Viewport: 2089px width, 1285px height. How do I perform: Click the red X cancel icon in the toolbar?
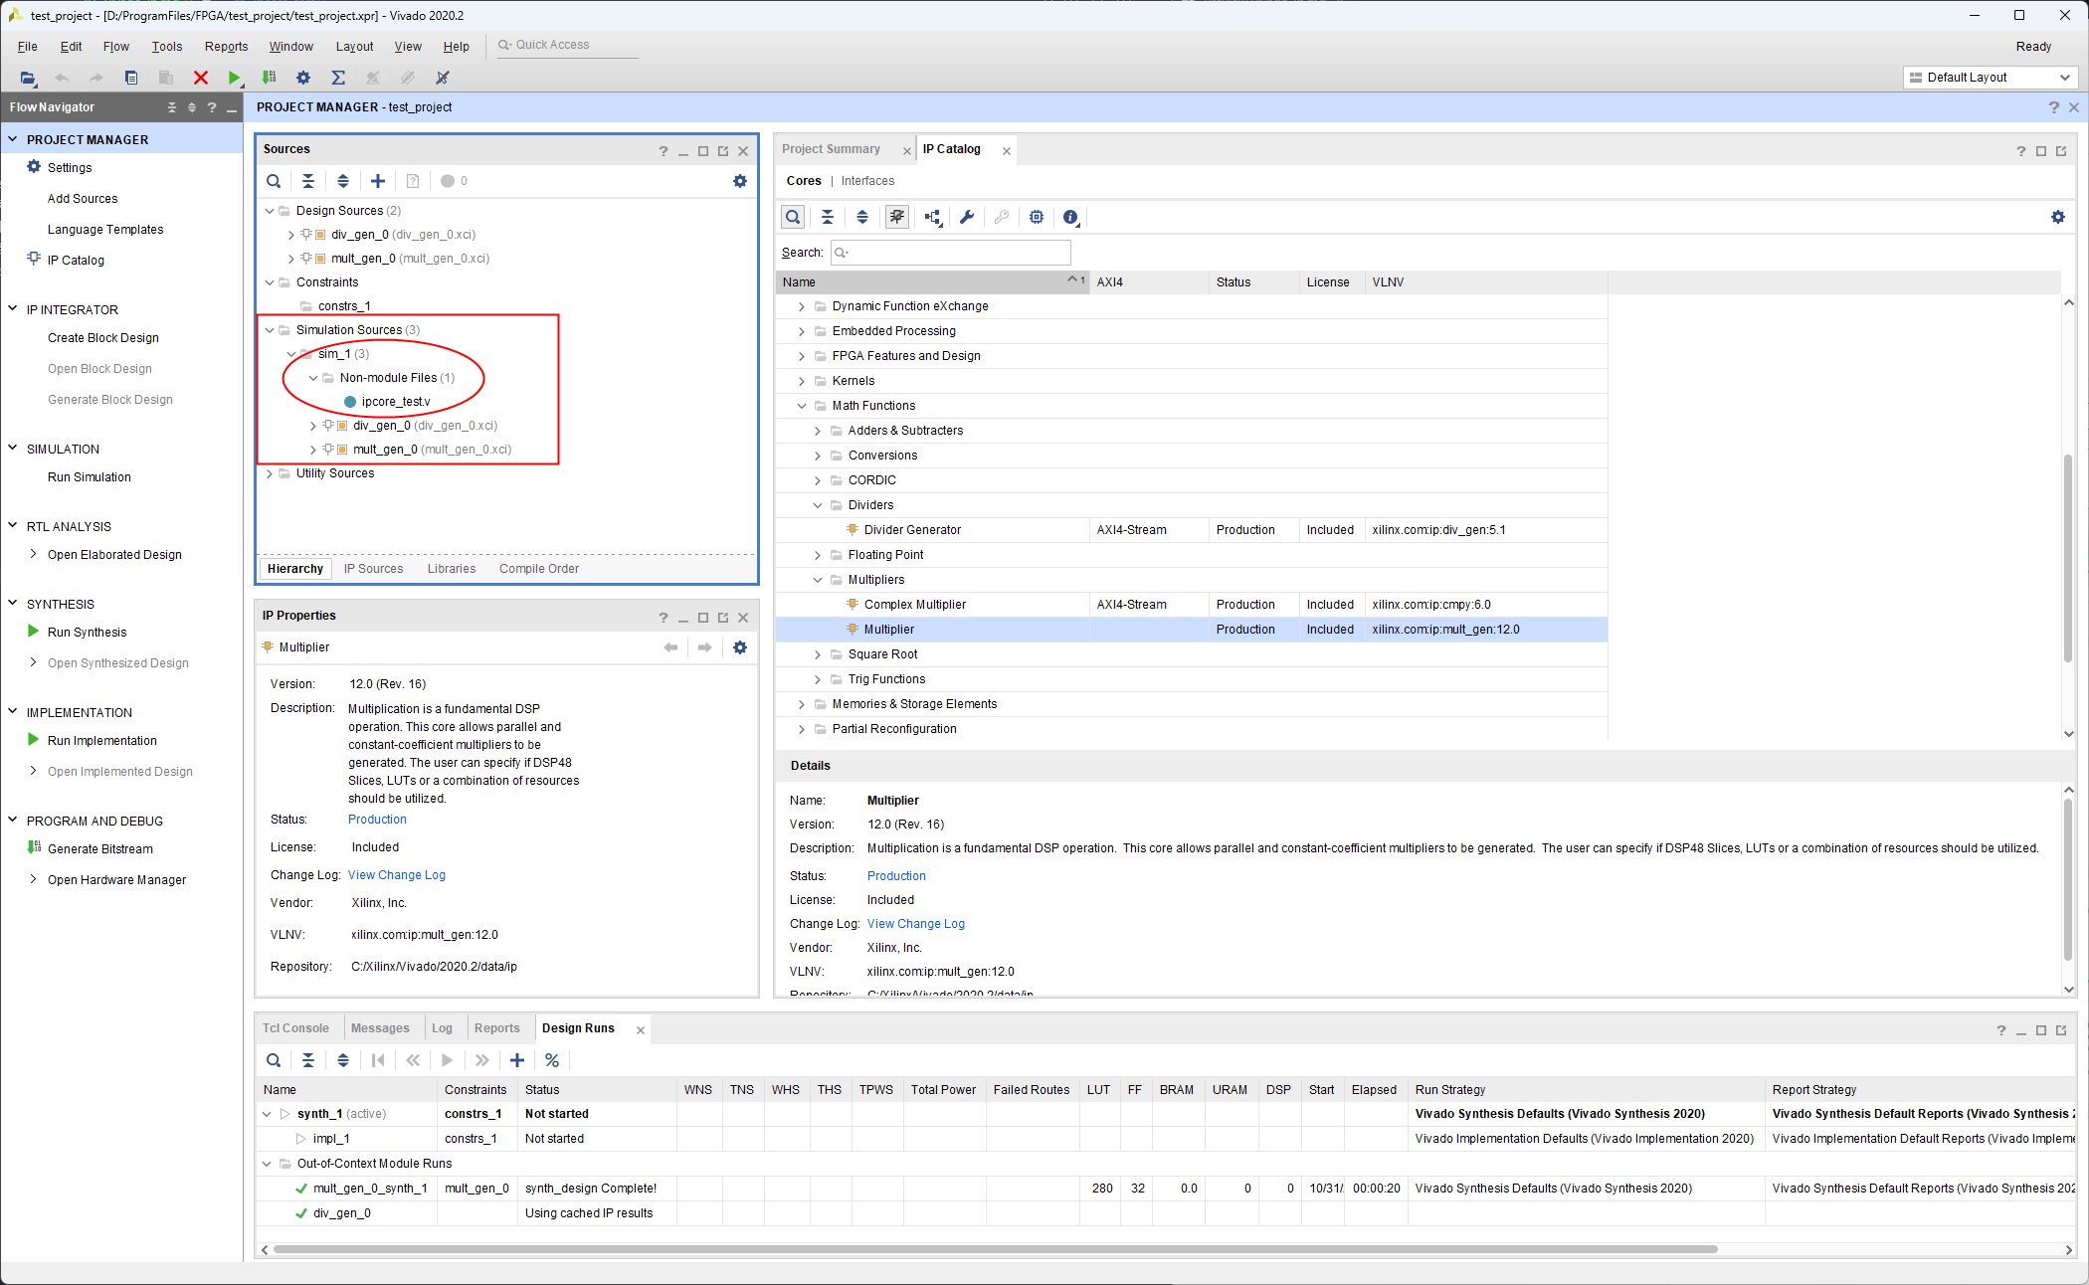tap(200, 78)
